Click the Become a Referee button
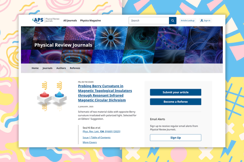 point(175,102)
